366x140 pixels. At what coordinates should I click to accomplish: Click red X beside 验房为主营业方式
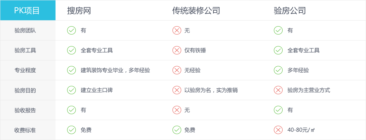pos(278,90)
